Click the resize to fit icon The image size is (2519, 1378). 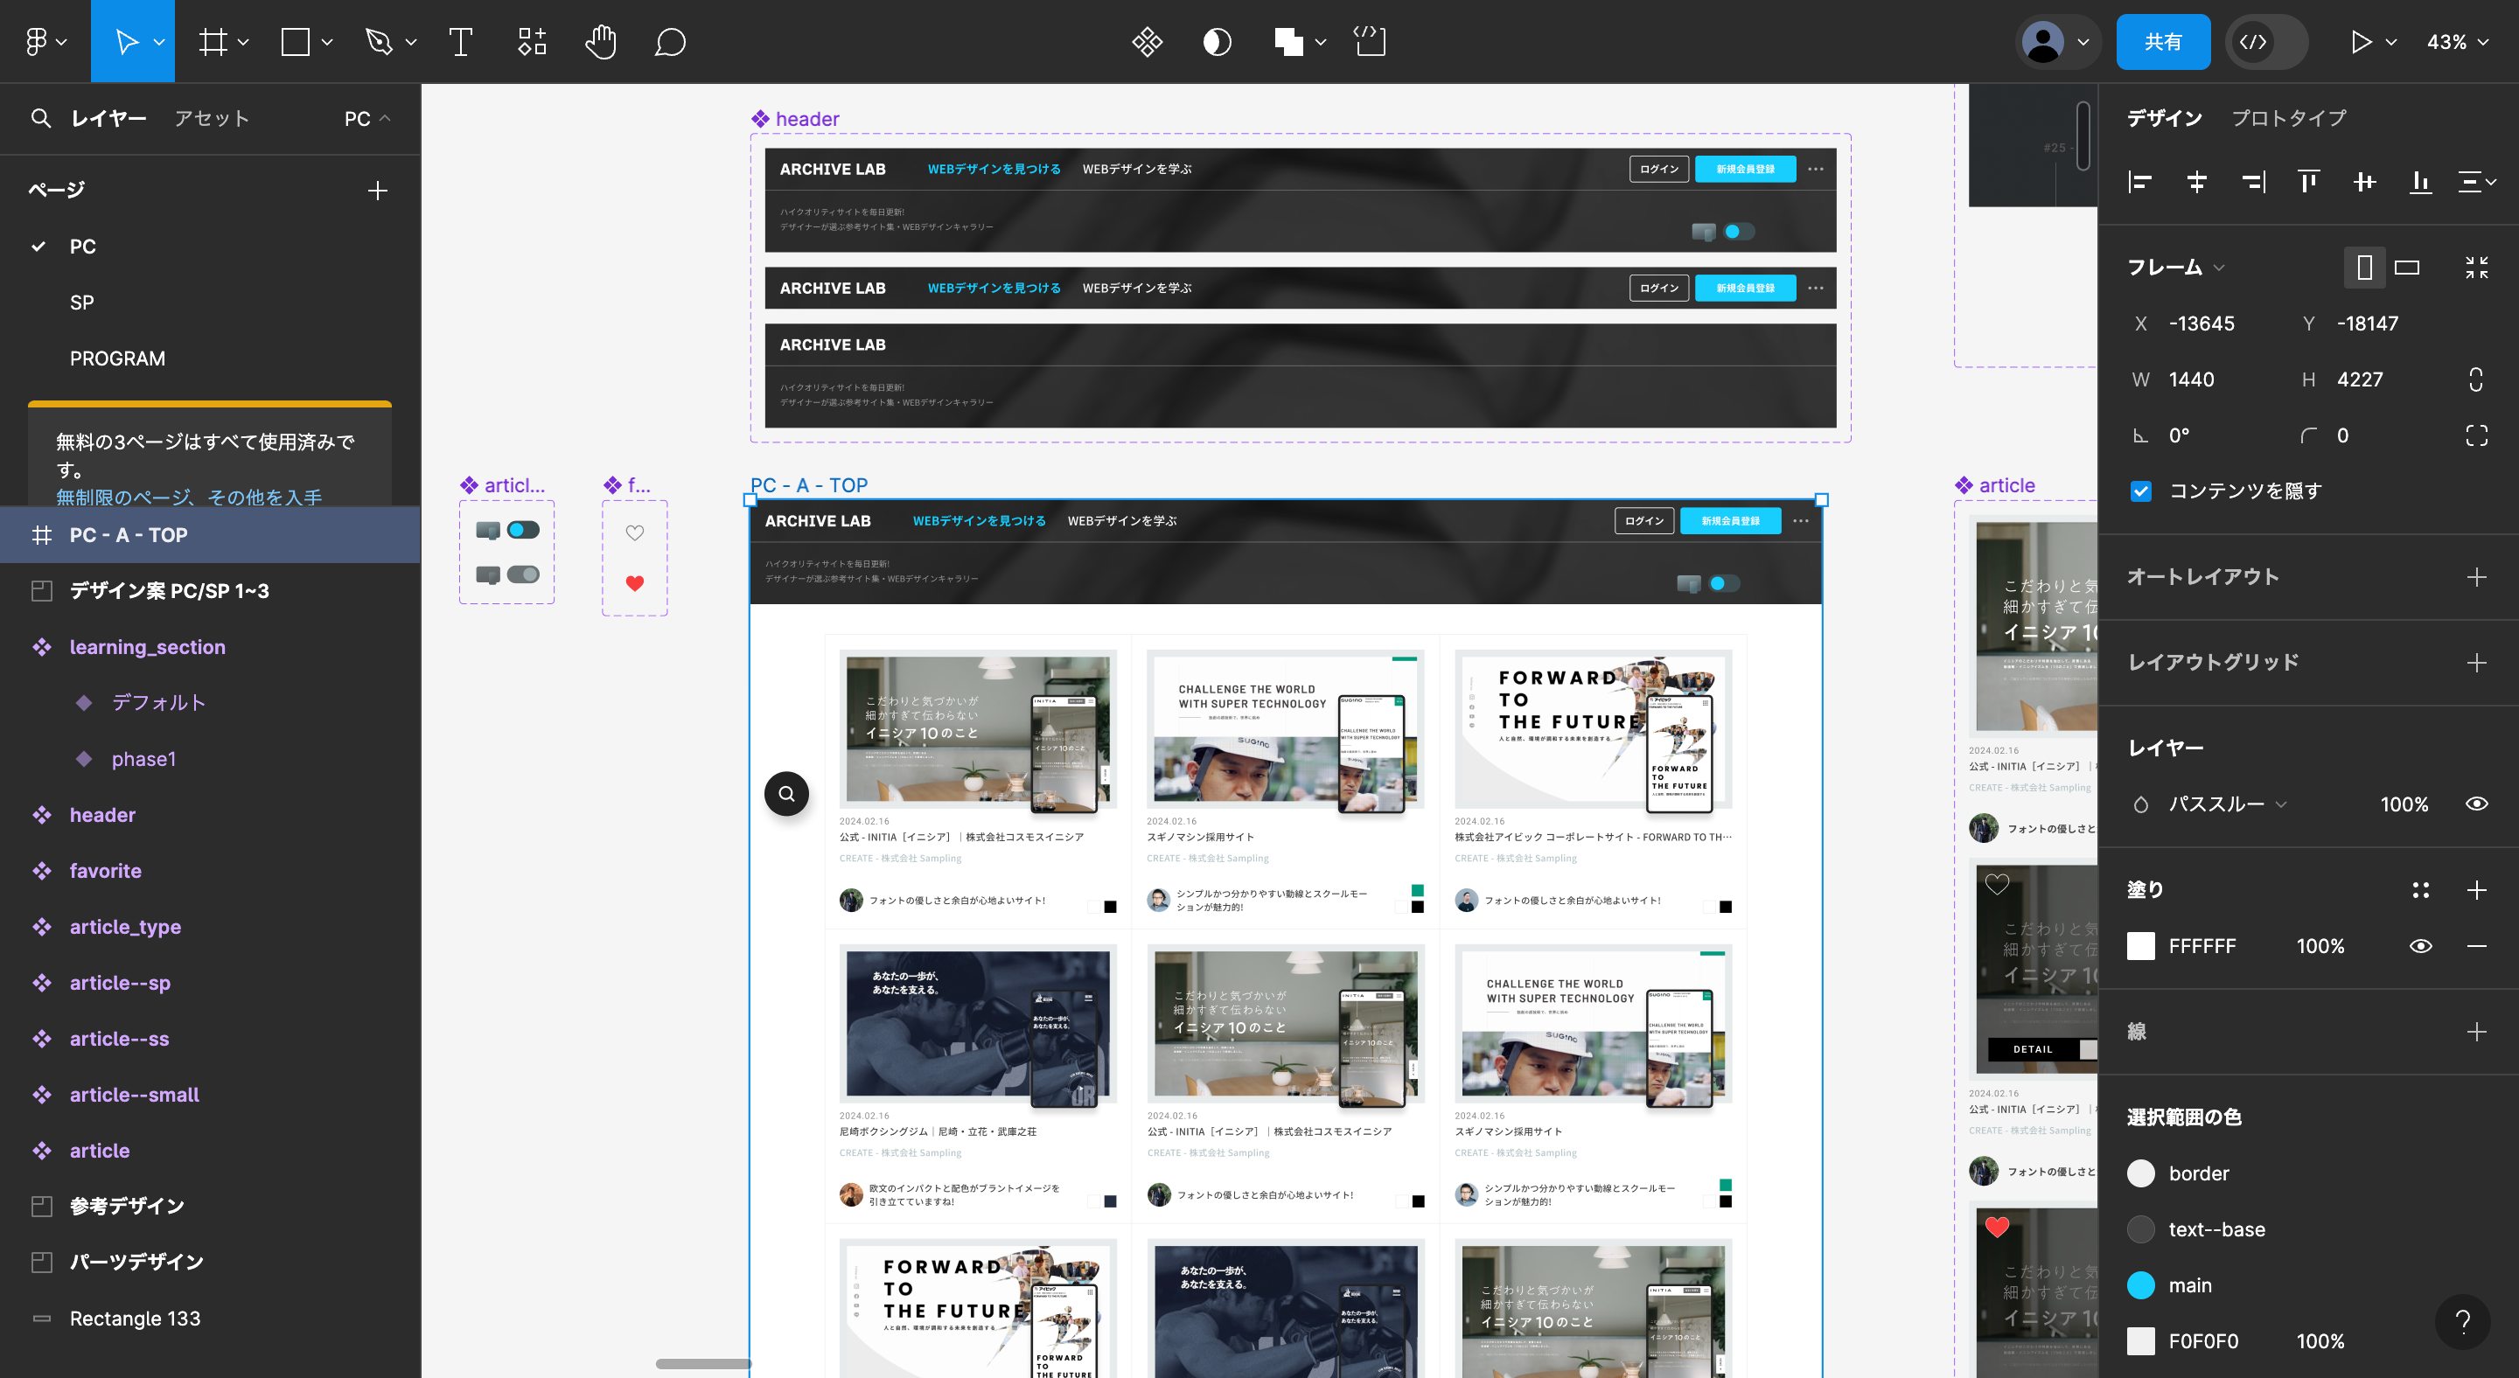(x=2476, y=267)
